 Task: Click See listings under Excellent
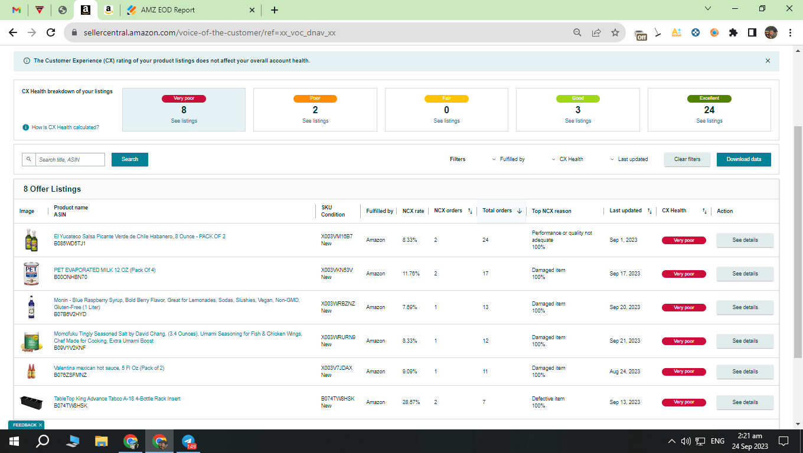[x=709, y=121]
